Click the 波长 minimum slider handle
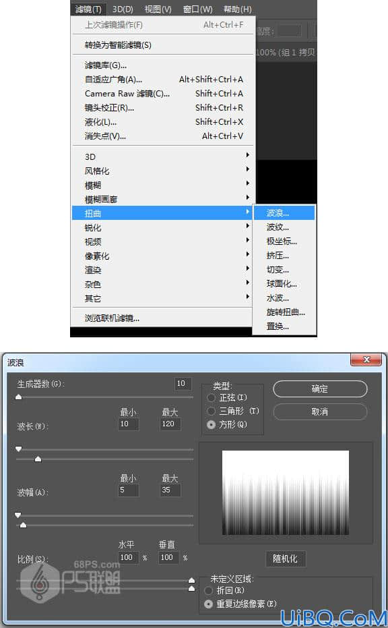 click(18, 449)
